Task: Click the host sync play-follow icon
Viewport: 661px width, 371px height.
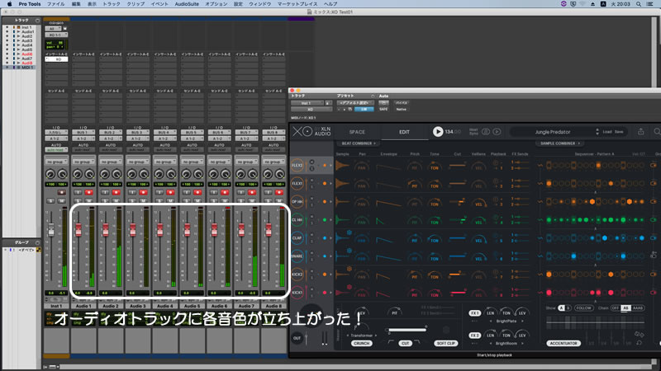Action: coord(497,132)
